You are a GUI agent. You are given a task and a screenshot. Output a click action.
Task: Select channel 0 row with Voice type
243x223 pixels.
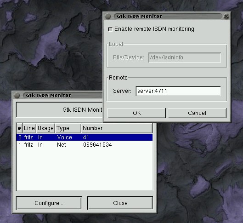click(x=85, y=137)
